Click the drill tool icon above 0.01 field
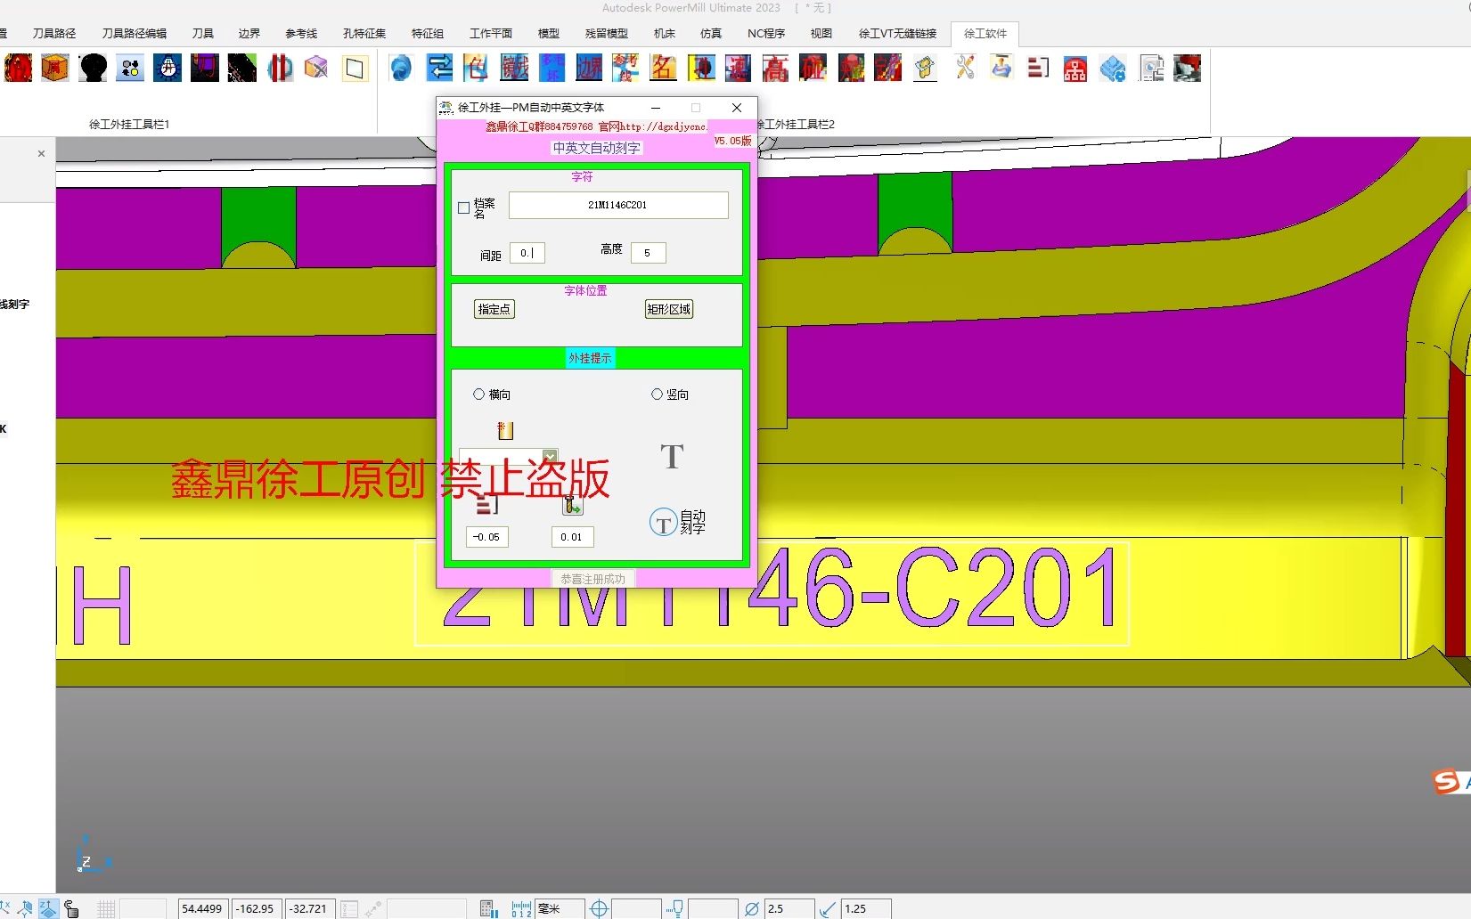This screenshot has width=1471, height=919. 572,505
